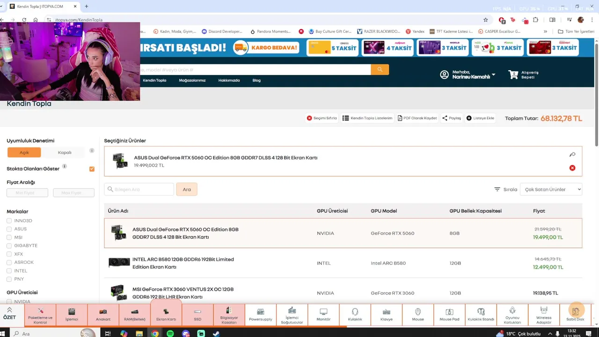
Task: Set compatibility check to Açık
Action: click(x=24, y=152)
